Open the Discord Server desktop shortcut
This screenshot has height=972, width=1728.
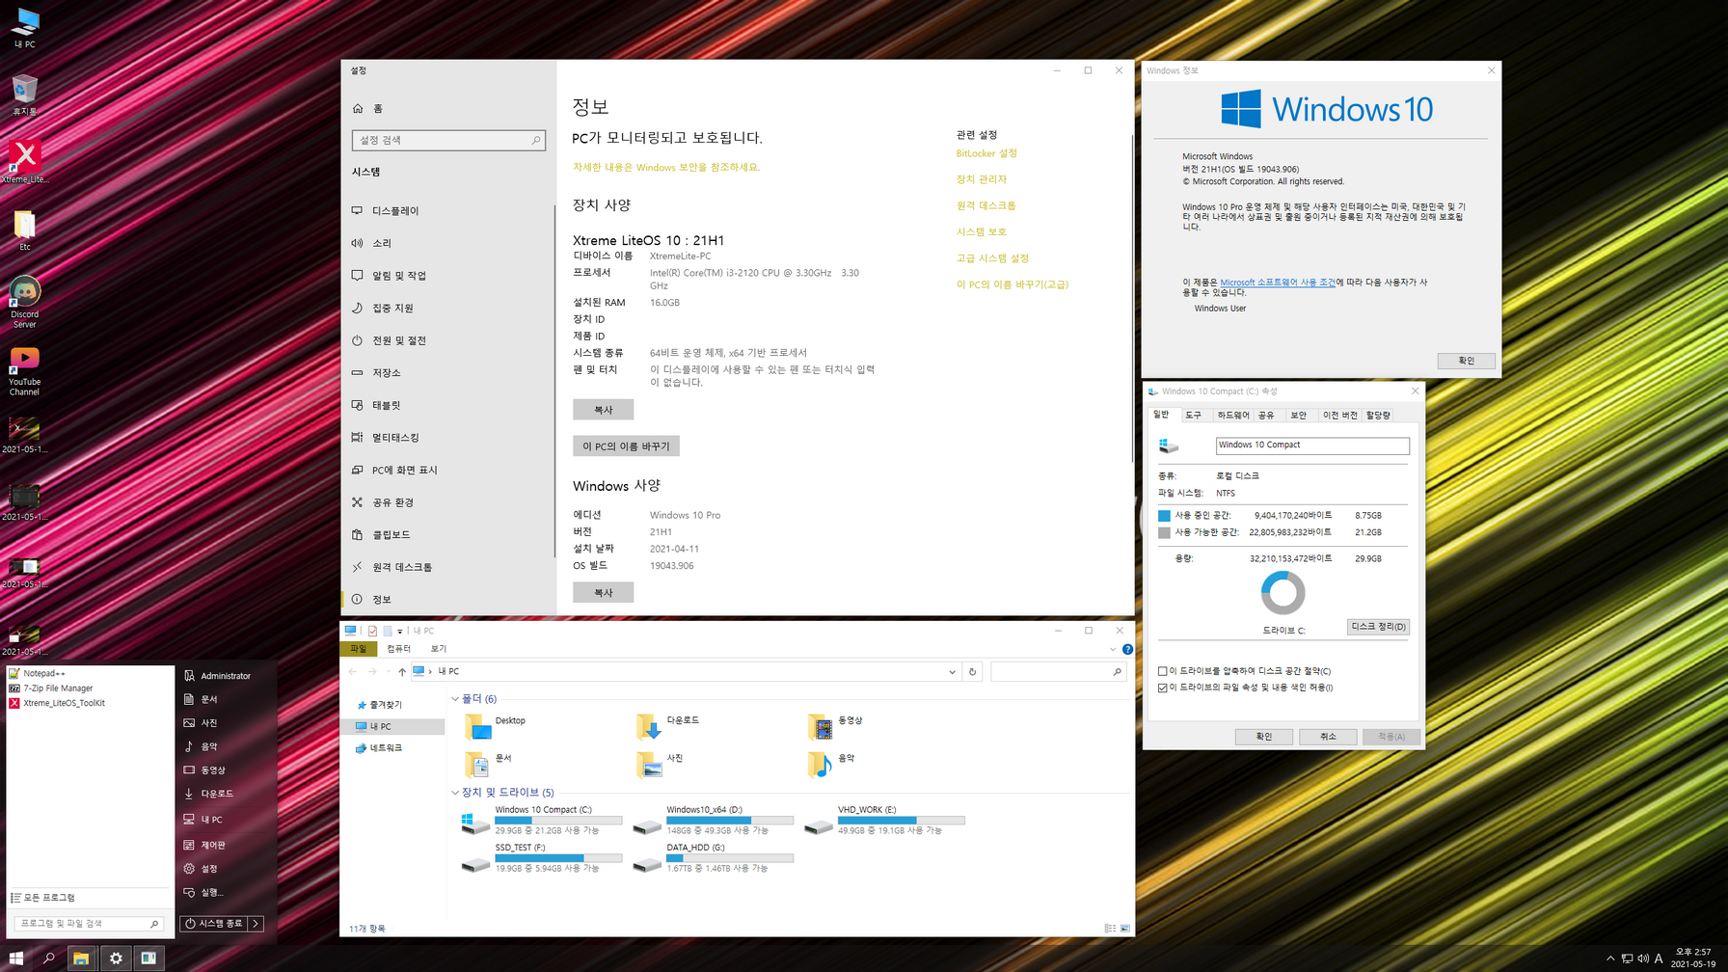[x=25, y=302]
